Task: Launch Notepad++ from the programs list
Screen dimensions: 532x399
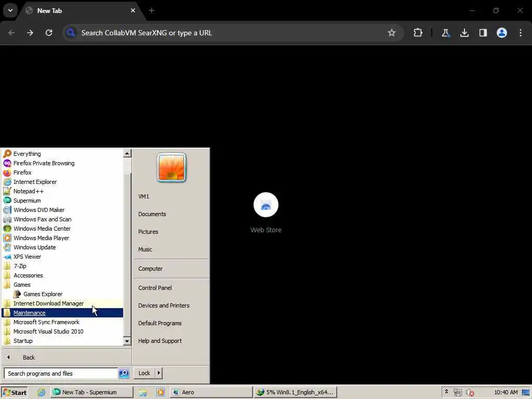Action: click(x=62, y=191)
